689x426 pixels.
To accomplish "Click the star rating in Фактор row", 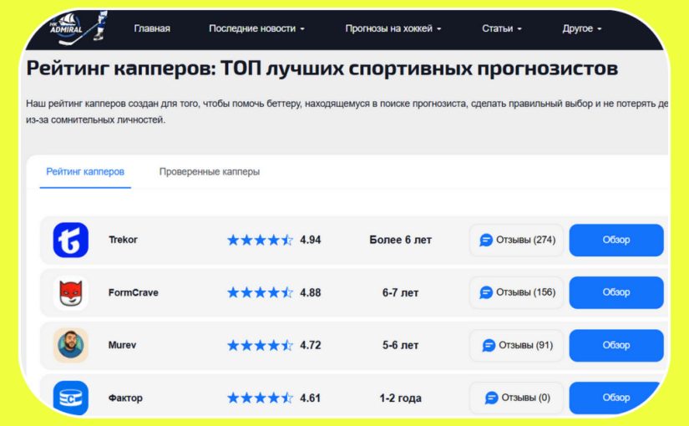I will point(260,398).
